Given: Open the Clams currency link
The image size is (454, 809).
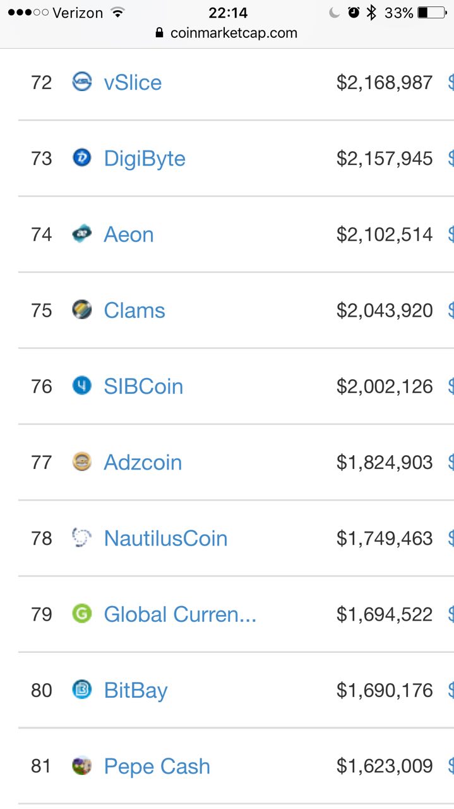Looking at the screenshot, I should click(x=134, y=310).
